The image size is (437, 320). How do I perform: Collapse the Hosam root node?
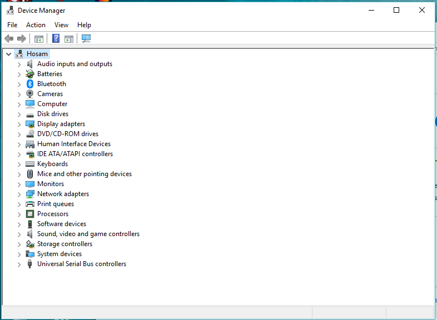click(x=9, y=54)
